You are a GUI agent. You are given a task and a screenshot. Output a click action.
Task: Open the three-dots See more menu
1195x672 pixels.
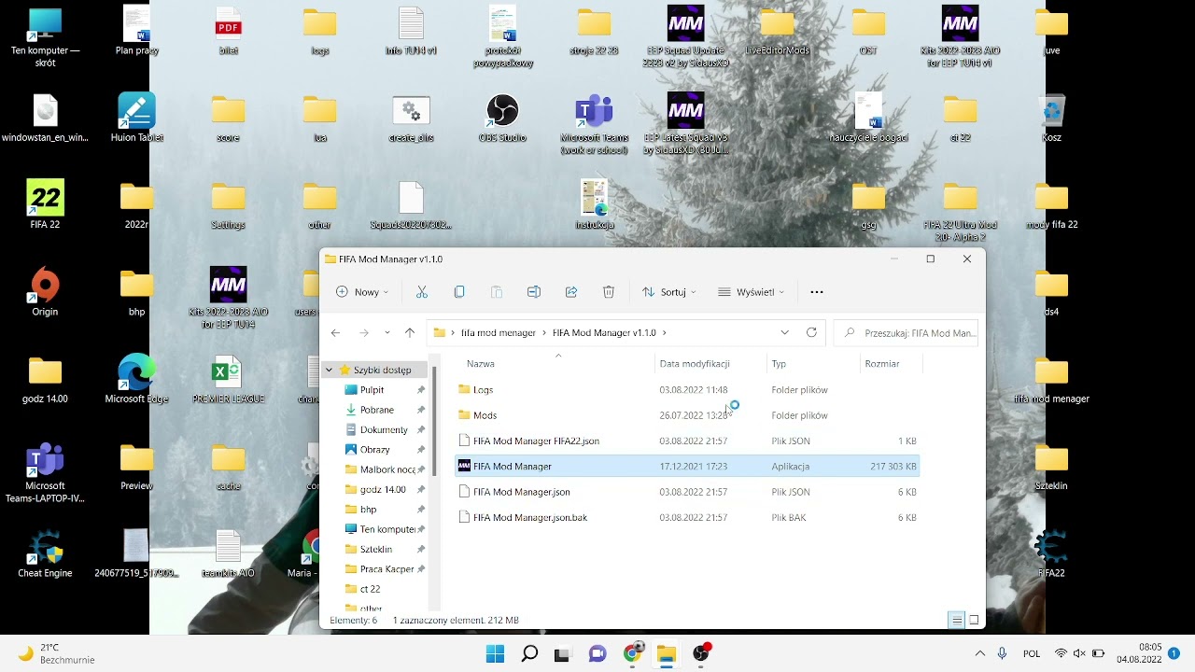pos(817,292)
